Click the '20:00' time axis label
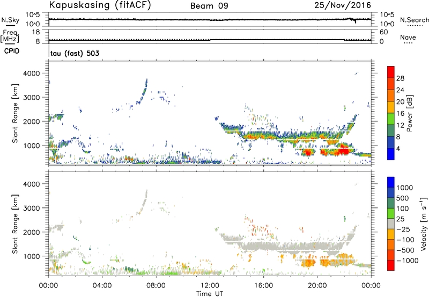 [x=317, y=286]
